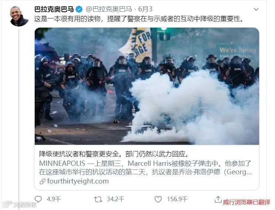Click the share upload icon
The height and width of the screenshot is (210, 275).
coord(218,199)
